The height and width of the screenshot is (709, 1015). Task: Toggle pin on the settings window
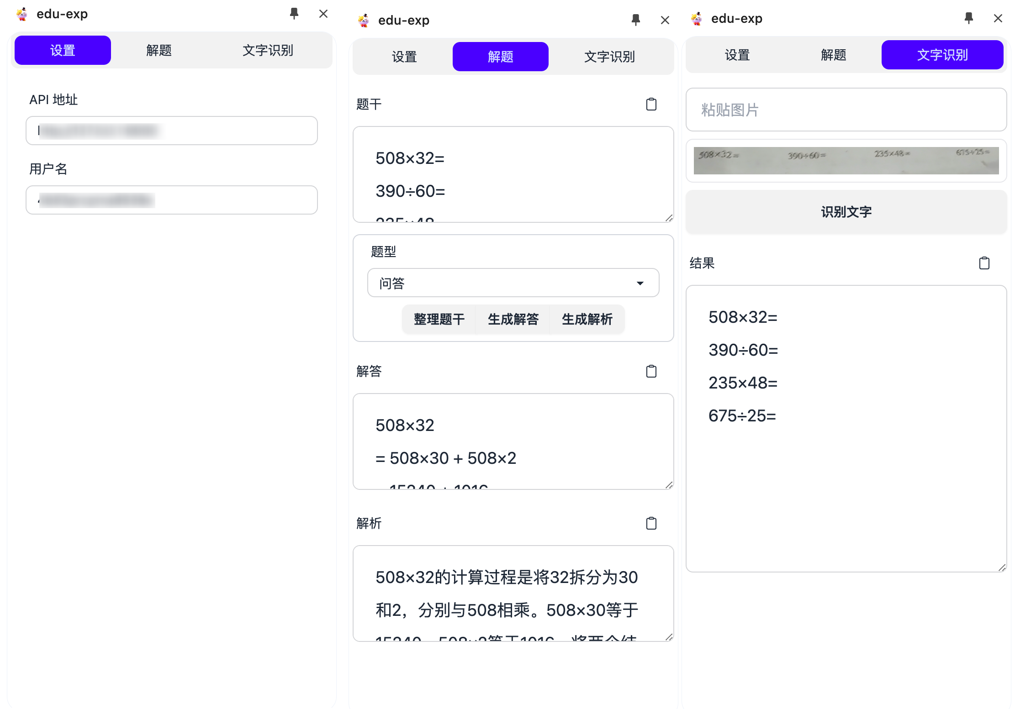click(x=294, y=14)
